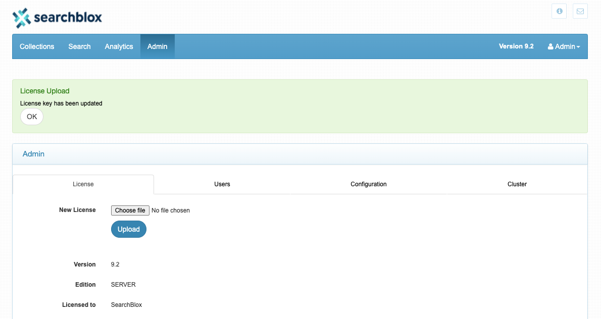
Task: Click the Licensed to value SearchBlox
Action: (x=126, y=305)
